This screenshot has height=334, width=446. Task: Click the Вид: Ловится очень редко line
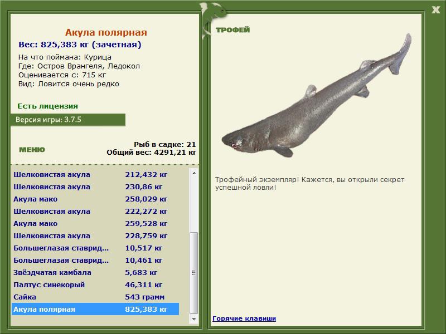(x=69, y=84)
